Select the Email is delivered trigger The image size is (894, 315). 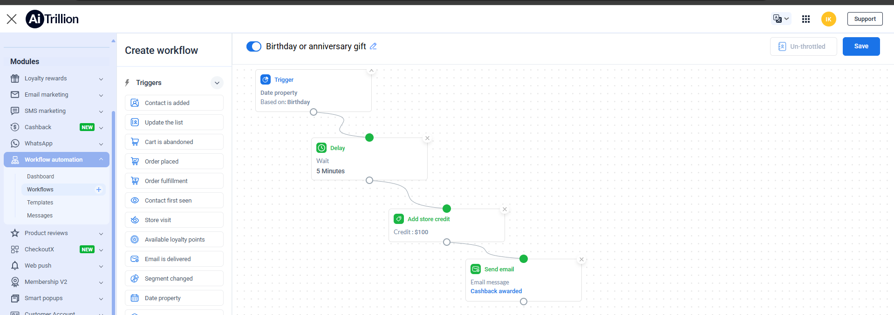(x=174, y=259)
